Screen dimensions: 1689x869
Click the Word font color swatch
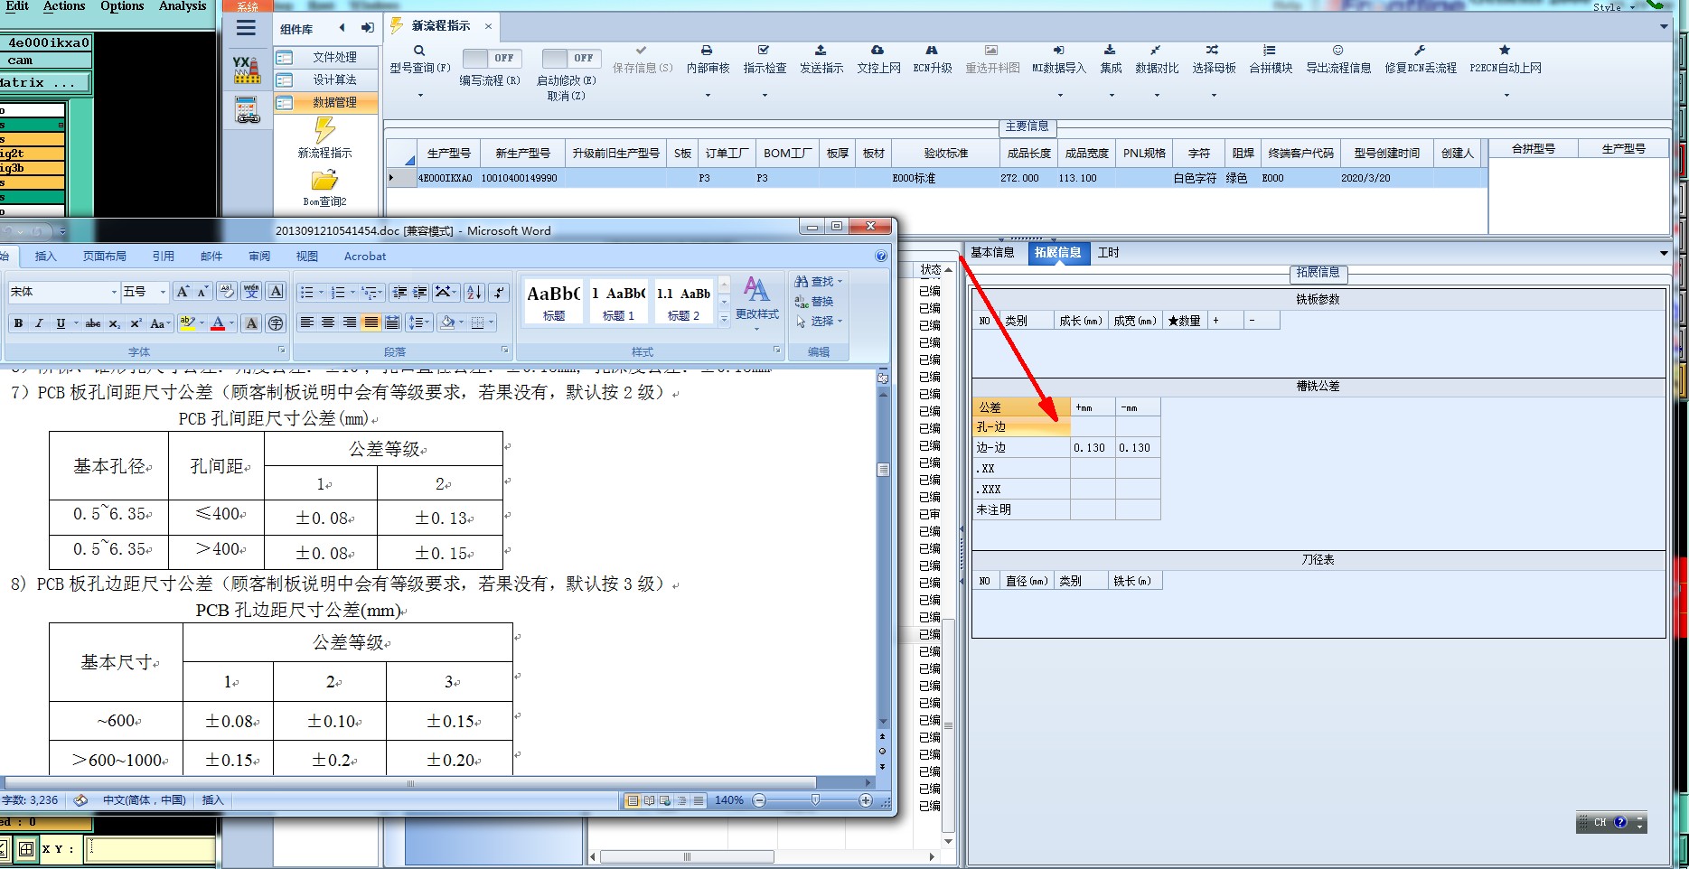coord(218,323)
